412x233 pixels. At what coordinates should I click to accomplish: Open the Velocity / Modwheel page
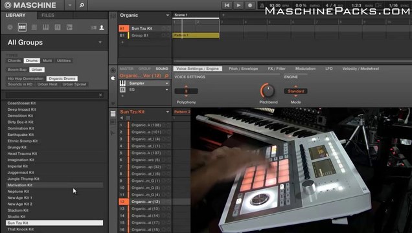(360, 69)
